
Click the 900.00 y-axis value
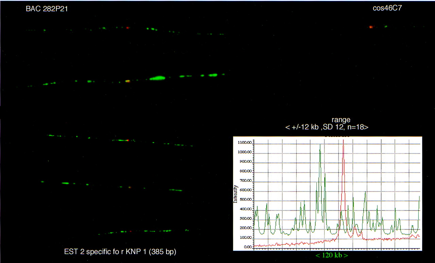click(245, 162)
